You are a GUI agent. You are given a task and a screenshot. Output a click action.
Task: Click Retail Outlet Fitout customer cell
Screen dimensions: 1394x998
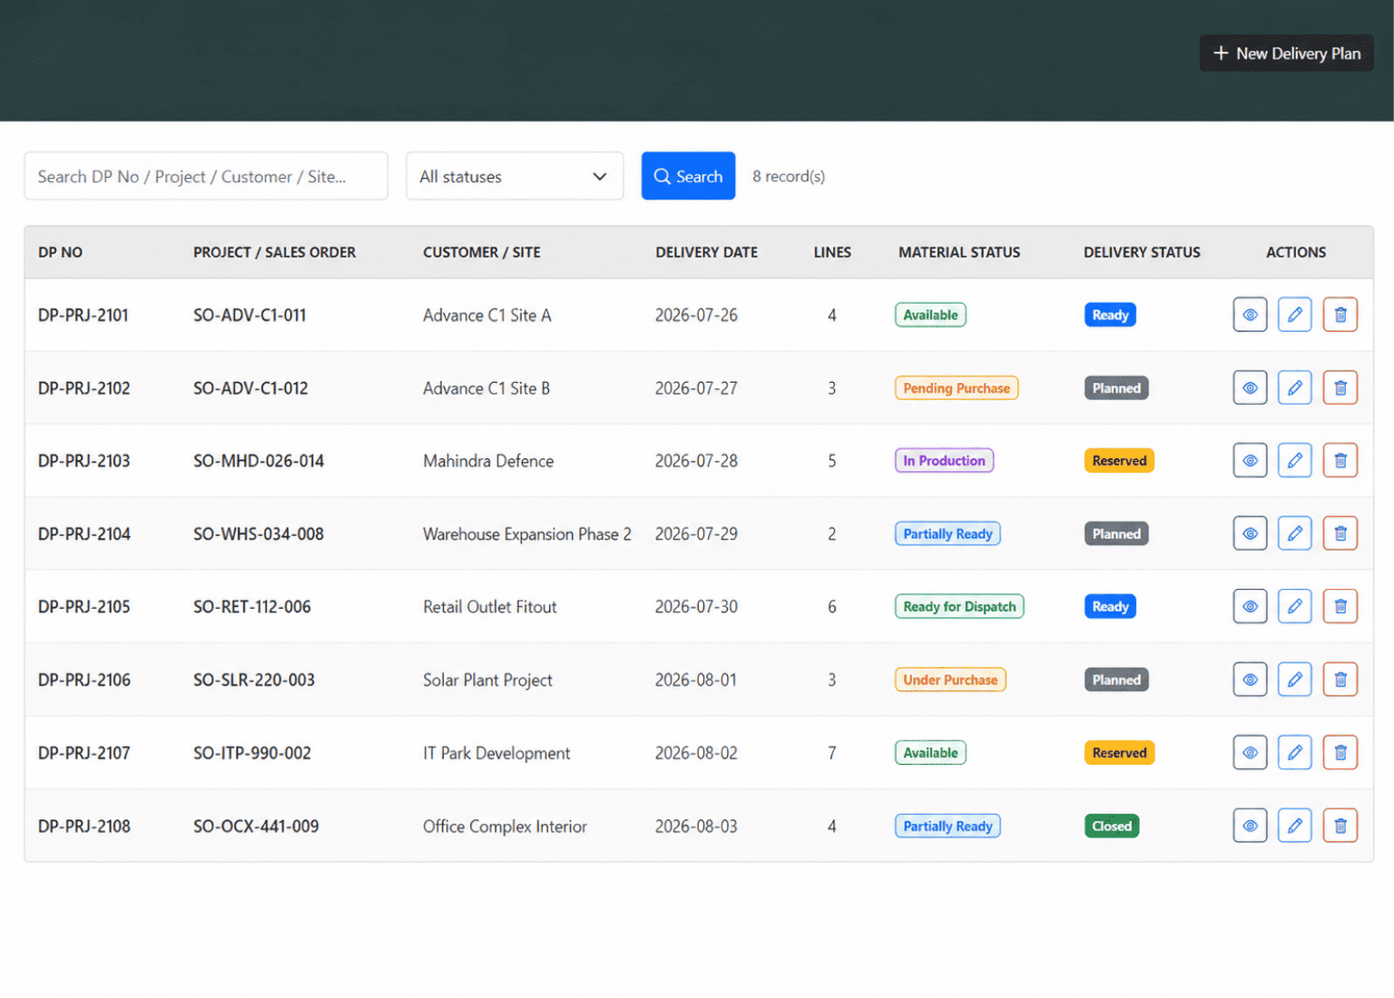pyautogui.click(x=490, y=607)
